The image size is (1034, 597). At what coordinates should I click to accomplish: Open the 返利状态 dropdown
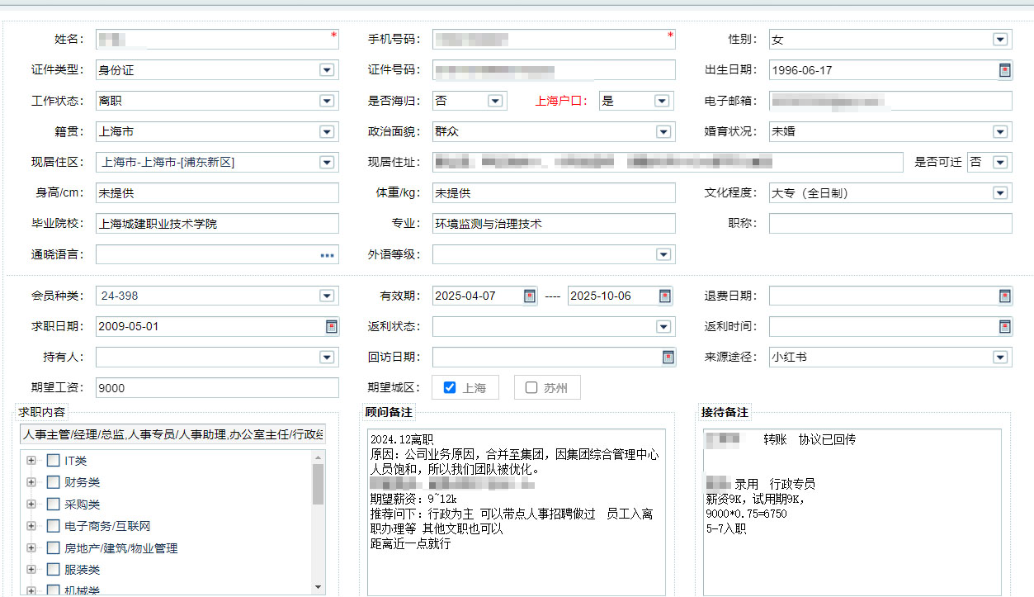(x=664, y=326)
